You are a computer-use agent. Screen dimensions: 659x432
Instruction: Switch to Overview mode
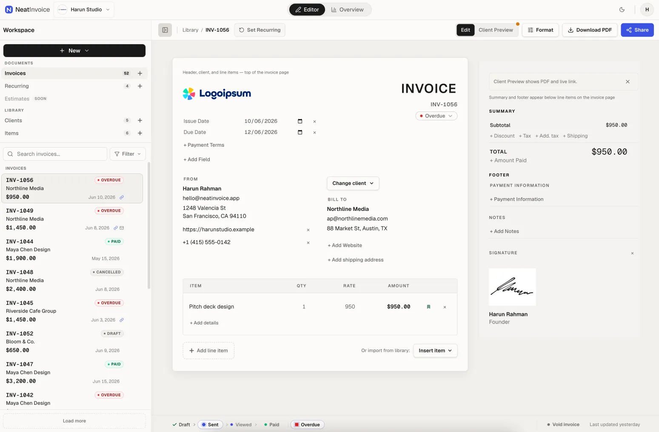pos(348,9)
